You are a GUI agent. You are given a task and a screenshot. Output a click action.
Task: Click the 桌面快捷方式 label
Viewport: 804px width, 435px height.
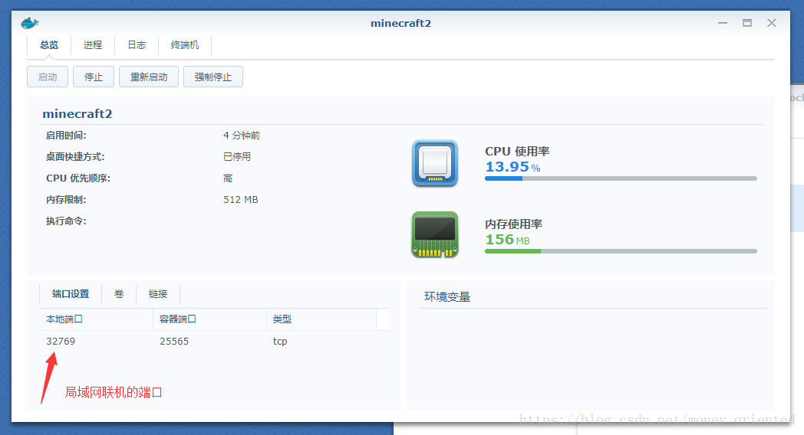(75, 156)
